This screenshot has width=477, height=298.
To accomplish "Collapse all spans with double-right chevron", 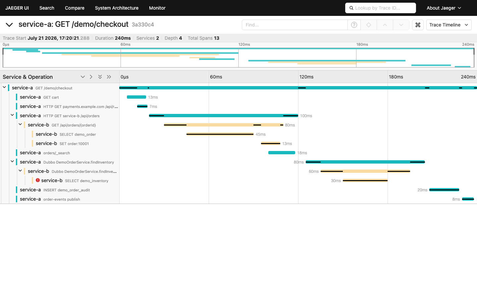I will click(109, 77).
